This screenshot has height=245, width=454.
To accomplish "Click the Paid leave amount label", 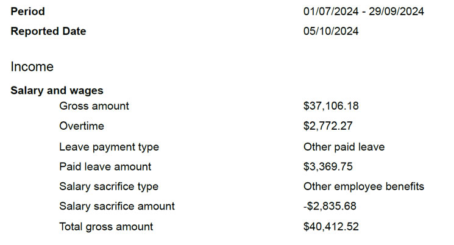I will [105, 166].
